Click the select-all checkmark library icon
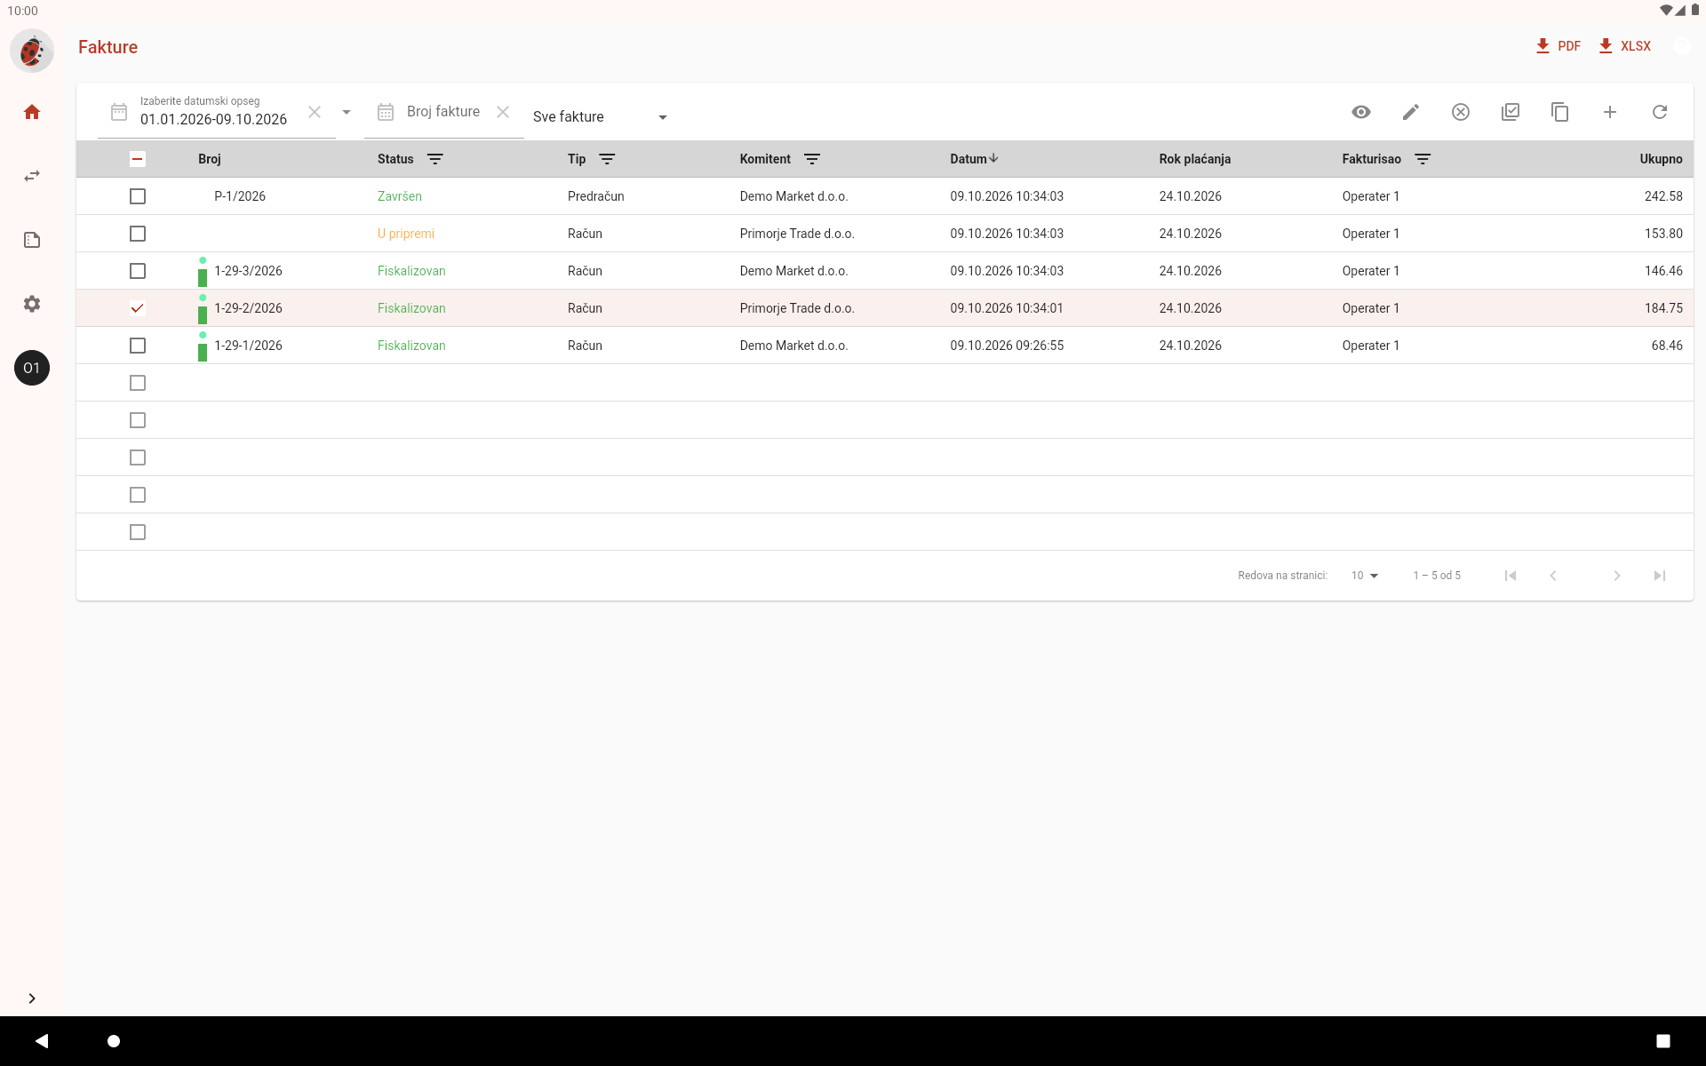 (1511, 112)
